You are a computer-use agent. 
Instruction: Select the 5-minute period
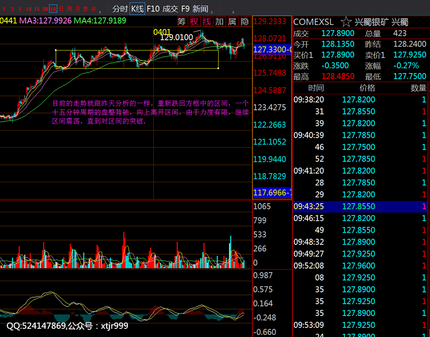point(20,9)
